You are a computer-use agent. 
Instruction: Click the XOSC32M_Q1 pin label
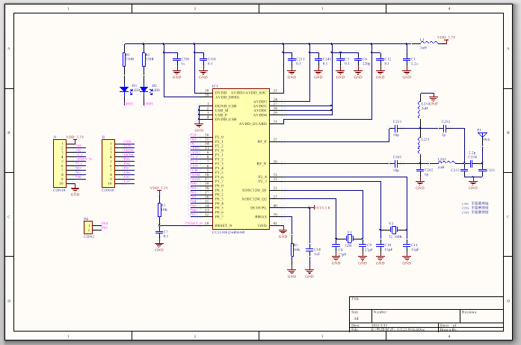point(254,190)
